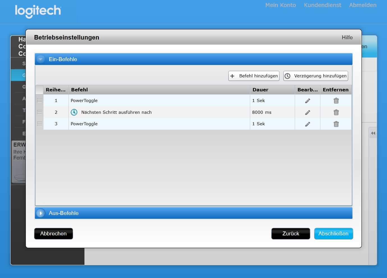Click pencil icon for the delay step
The width and height of the screenshot is (387, 278).
(308, 112)
